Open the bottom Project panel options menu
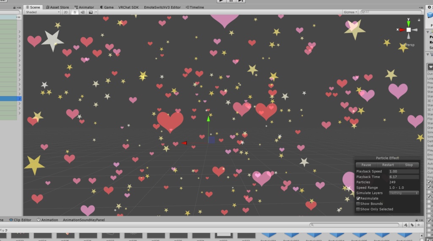Viewport: 433px width, 241px height. click(421, 220)
